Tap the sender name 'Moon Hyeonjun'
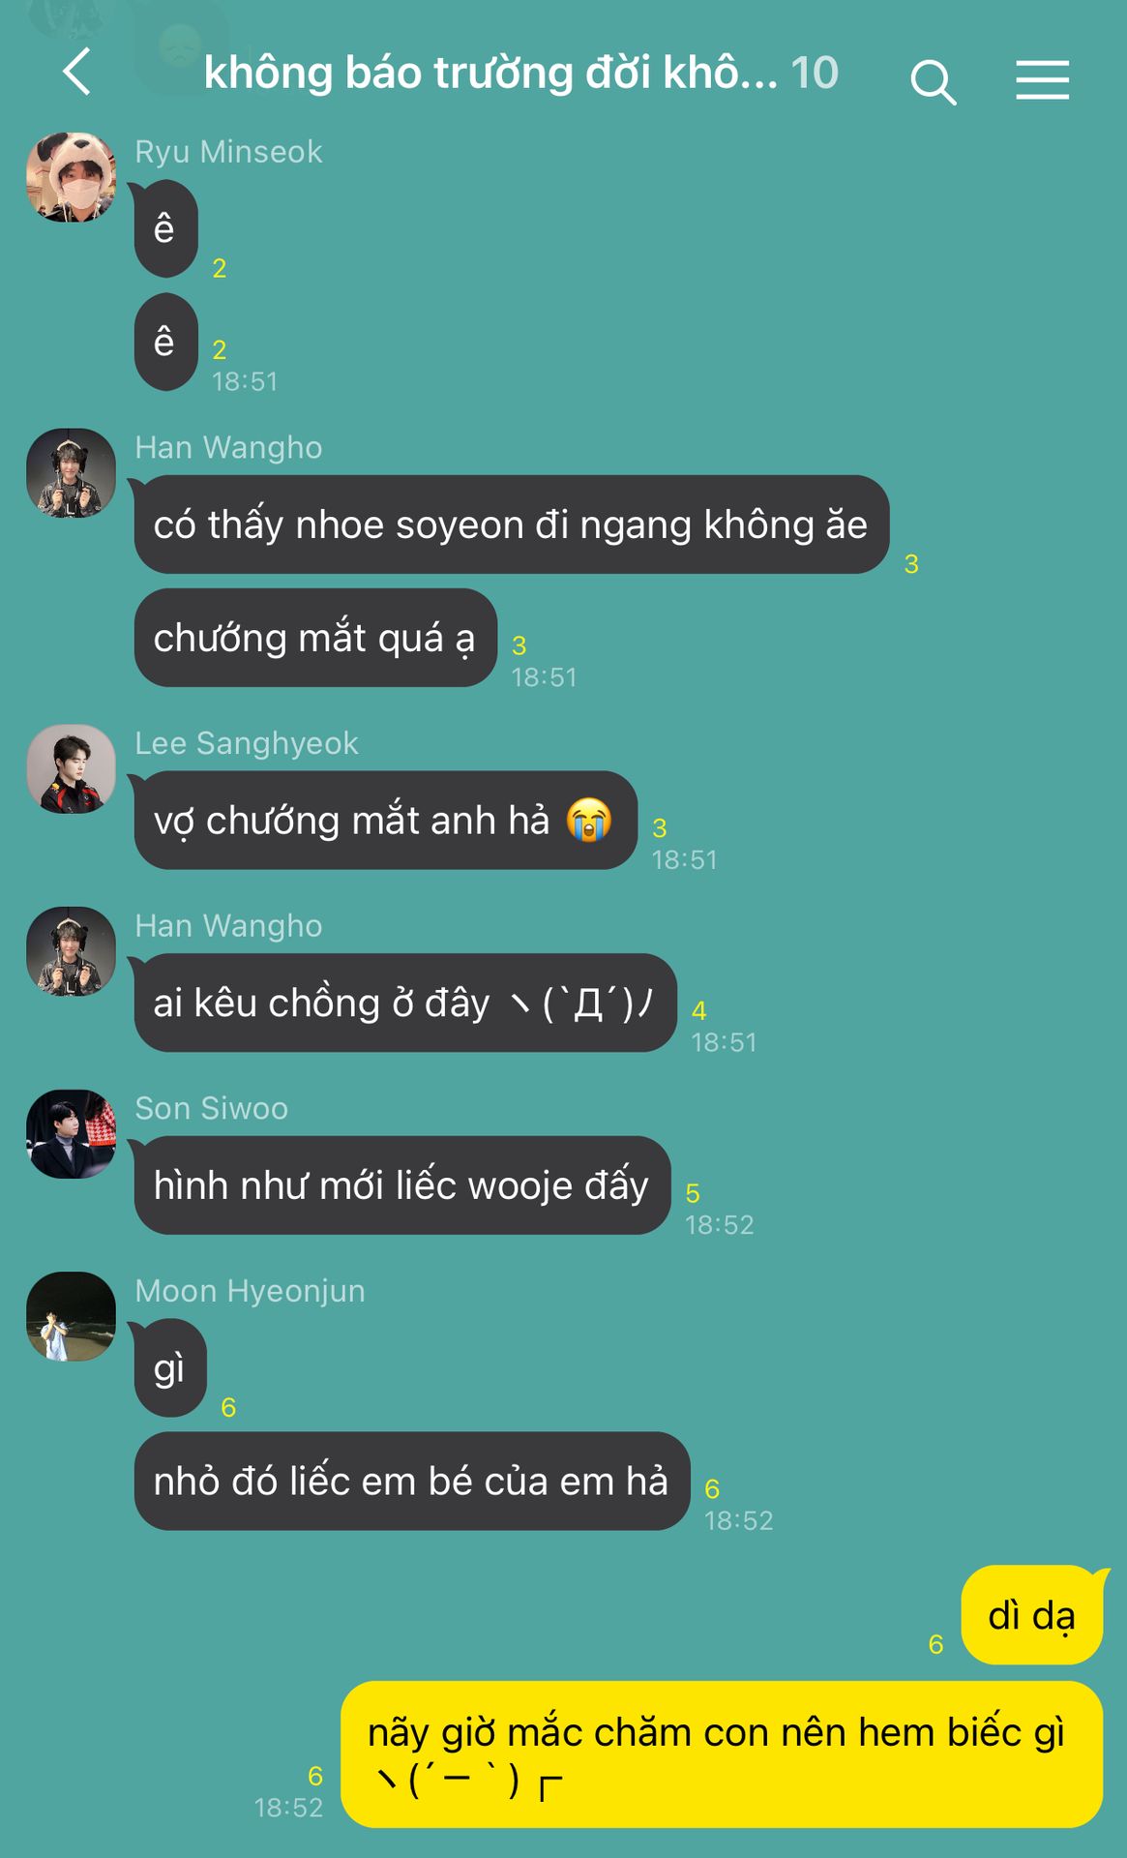This screenshot has width=1127, height=1858. click(250, 1291)
